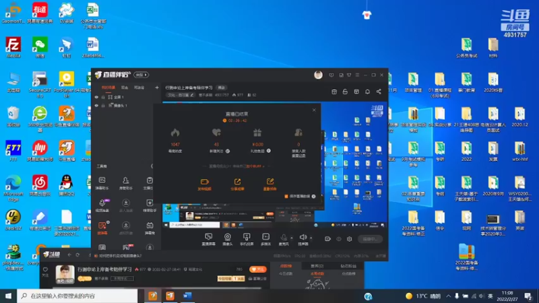Open Live Companion settings gear
539x303 pixels.
pos(349,239)
